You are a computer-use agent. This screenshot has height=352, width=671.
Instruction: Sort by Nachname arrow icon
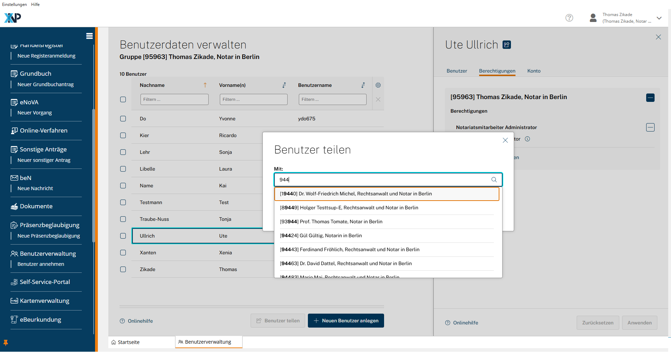205,85
